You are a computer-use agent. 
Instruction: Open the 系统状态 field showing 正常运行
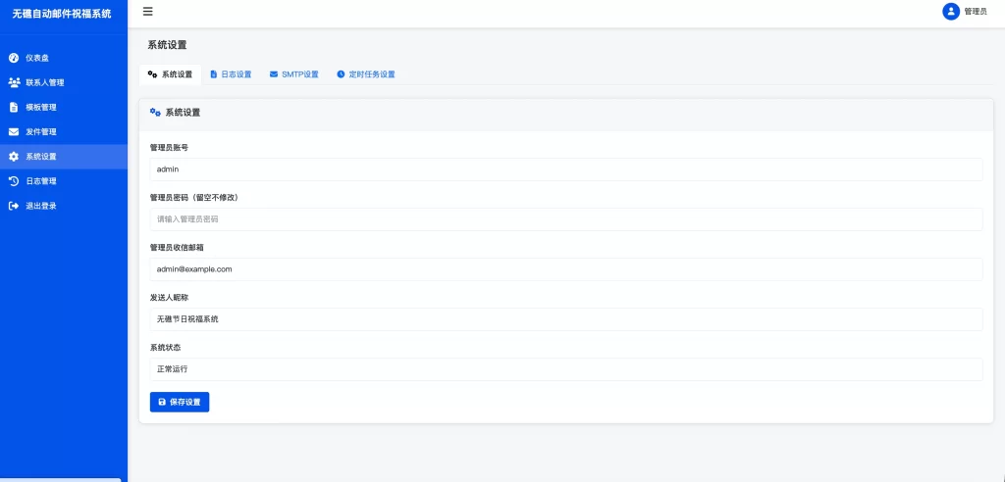[565, 369]
